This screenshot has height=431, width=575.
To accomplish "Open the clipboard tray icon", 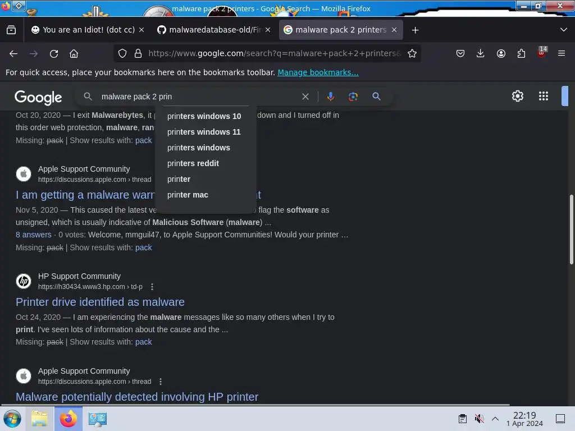I will click(x=463, y=419).
